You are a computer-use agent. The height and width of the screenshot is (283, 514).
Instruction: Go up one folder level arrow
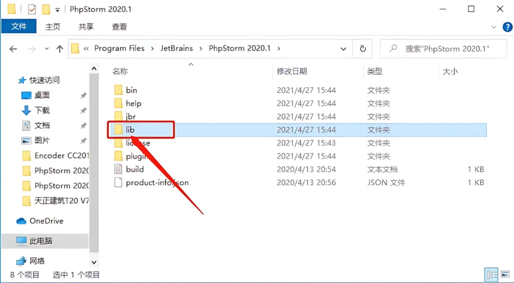59,49
